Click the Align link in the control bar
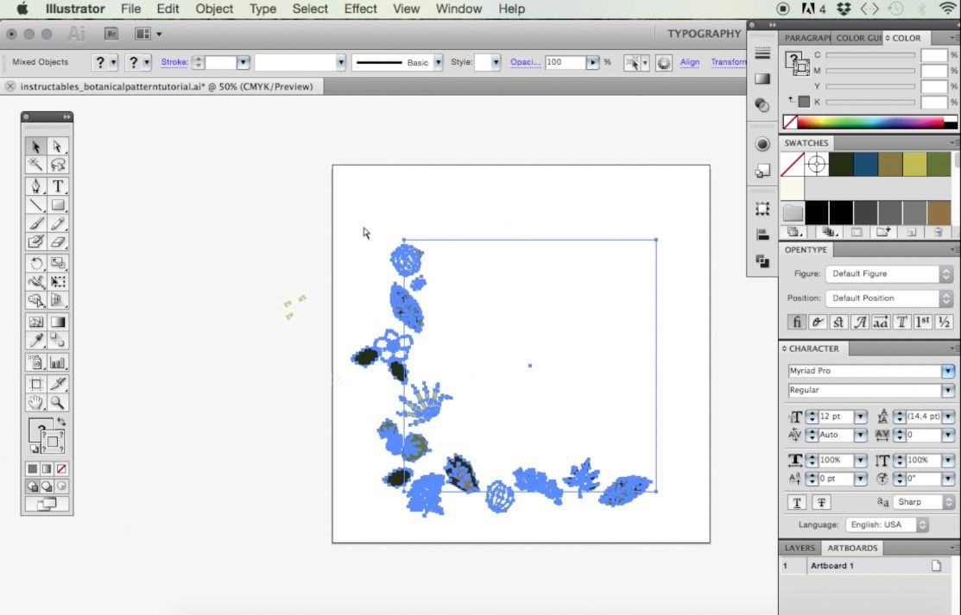This screenshot has height=615, width=961. [x=689, y=62]
